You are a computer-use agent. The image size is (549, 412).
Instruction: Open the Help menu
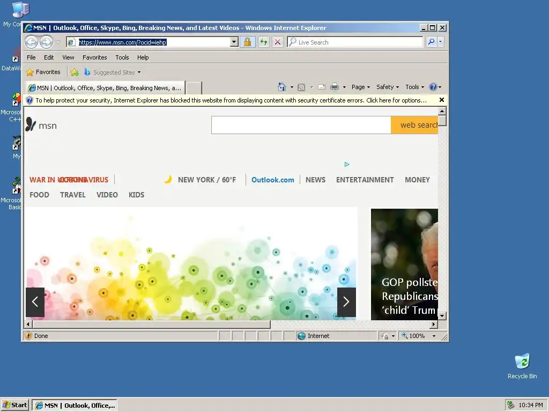tap(143, 57)
